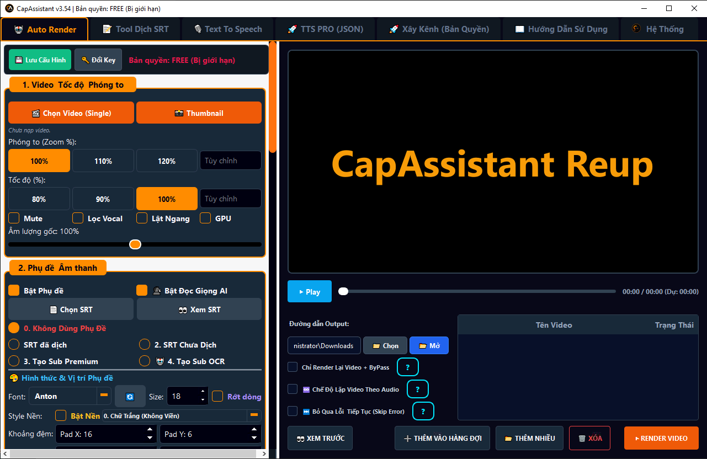Toggle Bật Đọc Giọng AI checkbox

pos(142,290)
